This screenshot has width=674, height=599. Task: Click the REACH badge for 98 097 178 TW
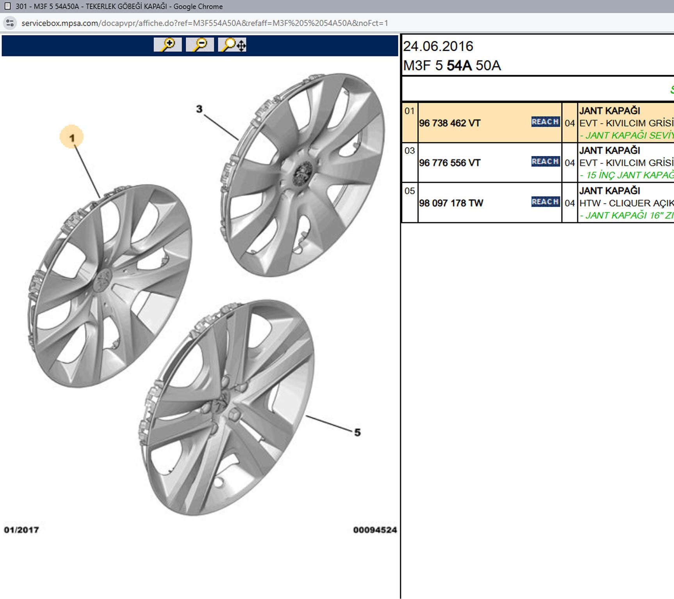tap(545, 202)
